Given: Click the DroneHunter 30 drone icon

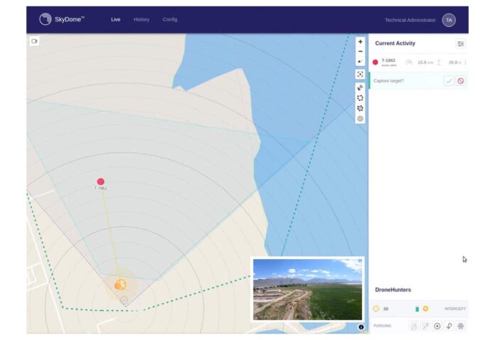Looking at the screenshot, I should [x=376, y=309].
